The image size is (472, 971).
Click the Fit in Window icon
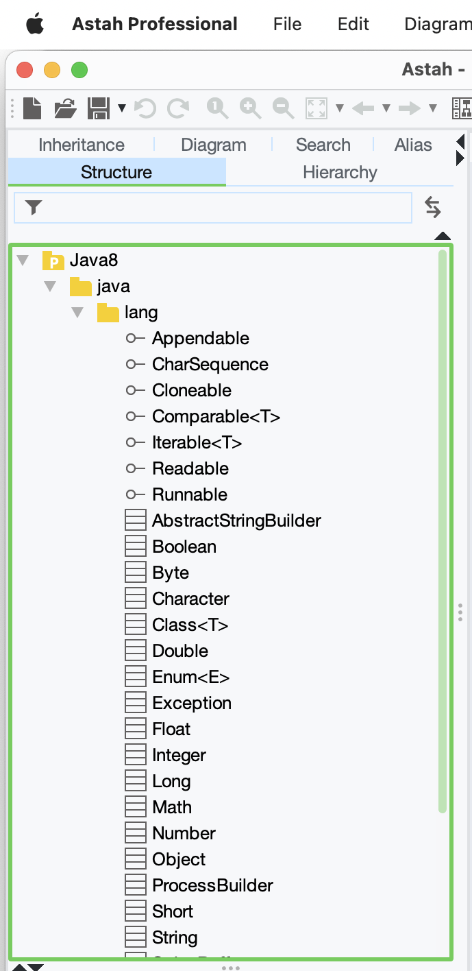tap(316, 108)
